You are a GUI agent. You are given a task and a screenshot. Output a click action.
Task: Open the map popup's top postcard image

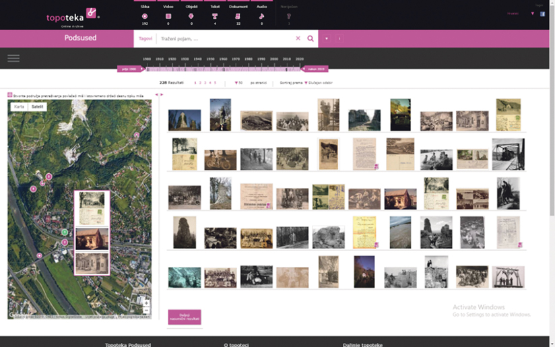click(92, 208)
